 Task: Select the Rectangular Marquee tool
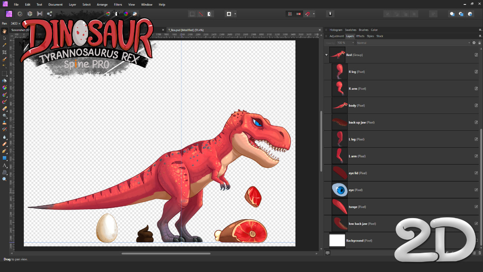click(4, 73)
